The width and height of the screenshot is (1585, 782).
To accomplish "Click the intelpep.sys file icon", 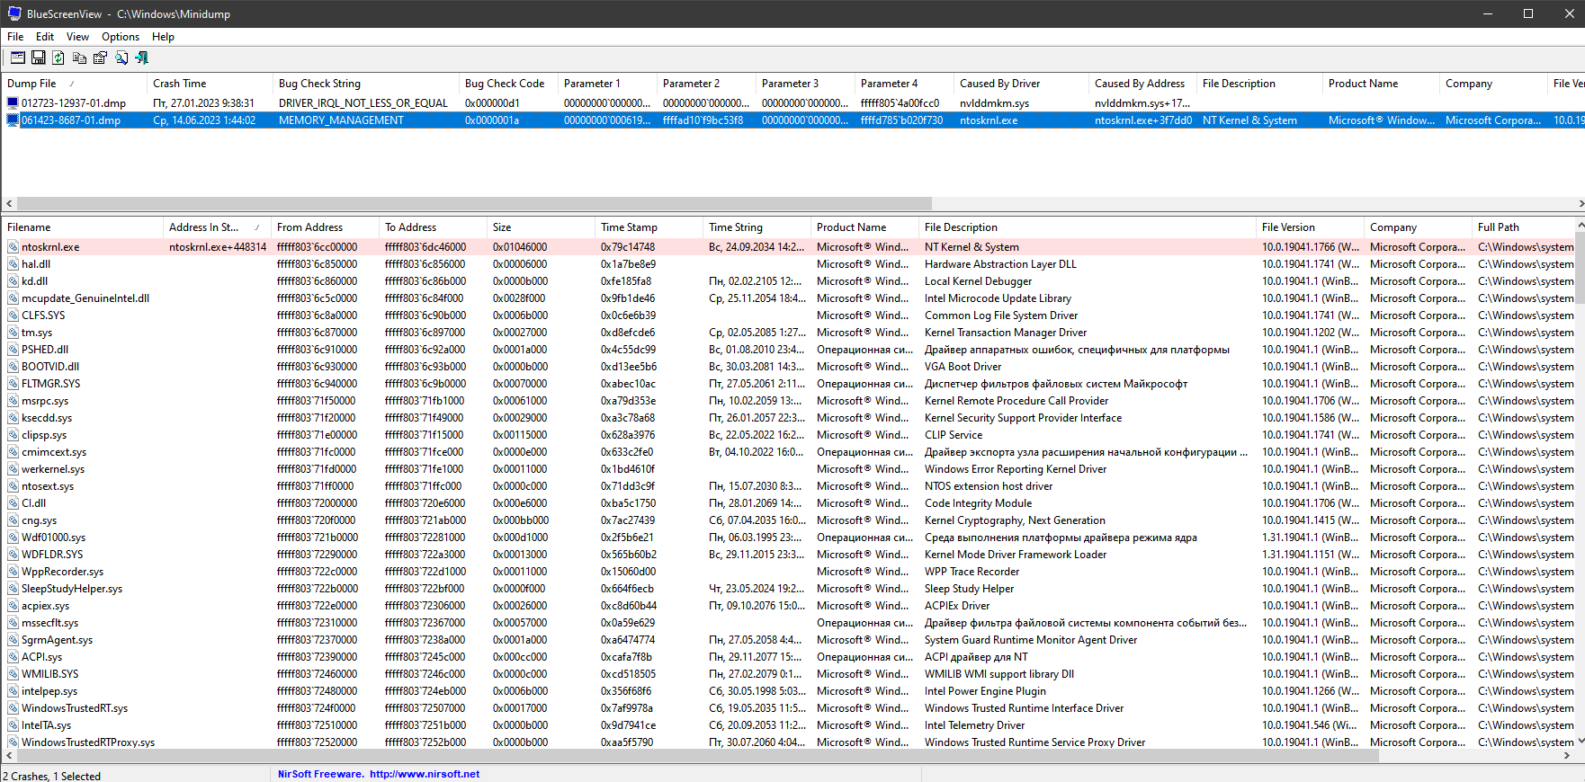I will tap(13, 691).
